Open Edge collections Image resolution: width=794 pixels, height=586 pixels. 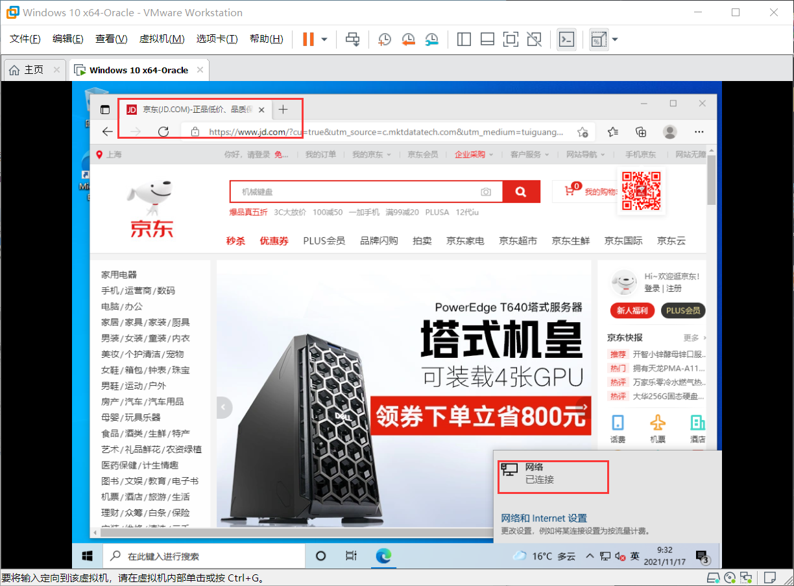641,132
